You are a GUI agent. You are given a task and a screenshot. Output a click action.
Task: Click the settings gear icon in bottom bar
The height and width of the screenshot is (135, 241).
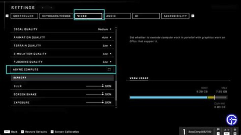point(236,130)
